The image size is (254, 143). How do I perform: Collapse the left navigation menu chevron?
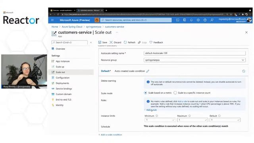(x=91, y=43)
